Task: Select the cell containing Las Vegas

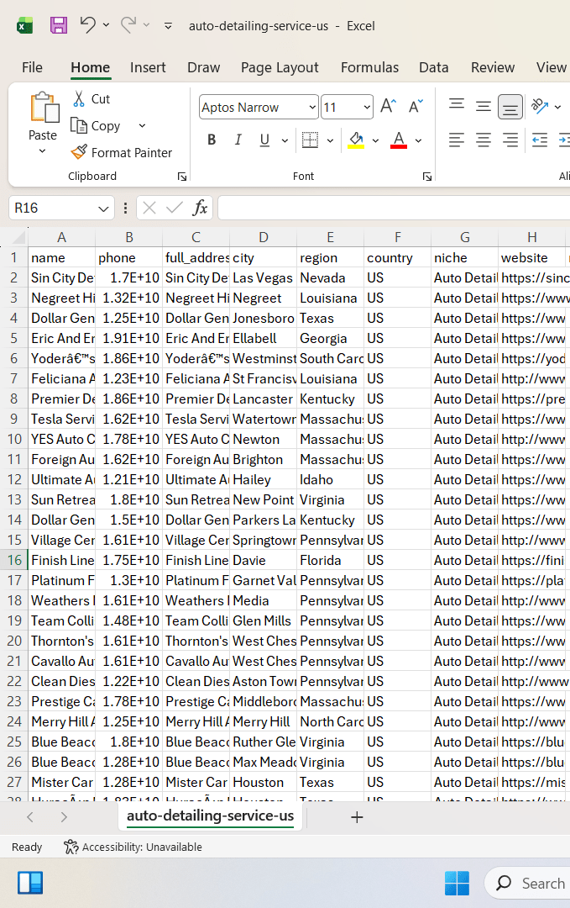Action: tap(263, 278)
